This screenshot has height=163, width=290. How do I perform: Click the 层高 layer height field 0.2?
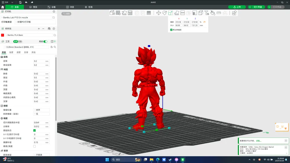[x=41, y=61]
